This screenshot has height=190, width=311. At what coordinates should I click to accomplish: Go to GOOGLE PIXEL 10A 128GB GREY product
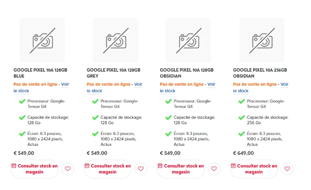114,73
